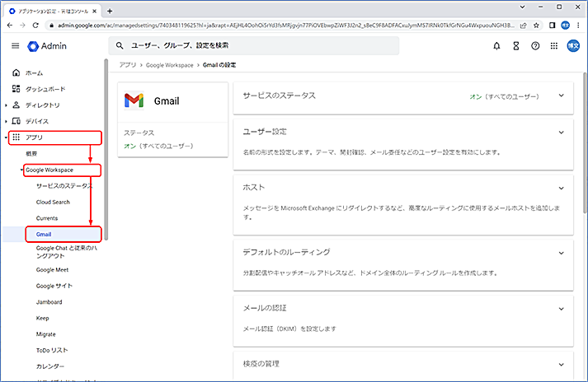Open a new browser tab
Screen dimensions: 588x382
coord(110,11)
